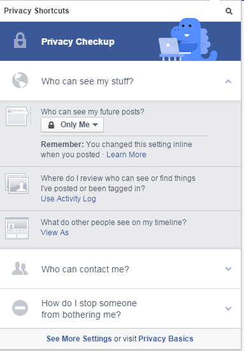Click the globe icon beside Who can see my stuff
Screen dimensions: 244x351
[20, 81]
